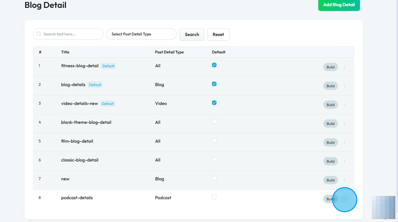Screen dimensions: 398x222
Task: Click Build for video-details-new row
Action: click(x=330, y=105)
